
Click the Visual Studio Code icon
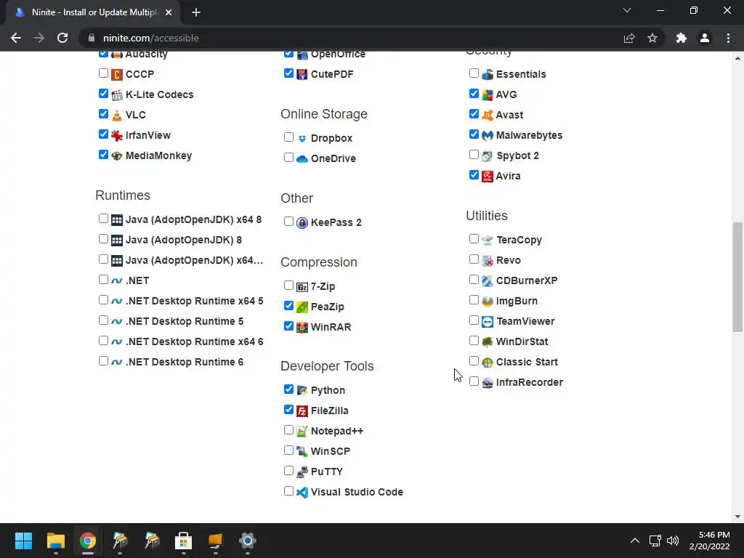[302, 492]
